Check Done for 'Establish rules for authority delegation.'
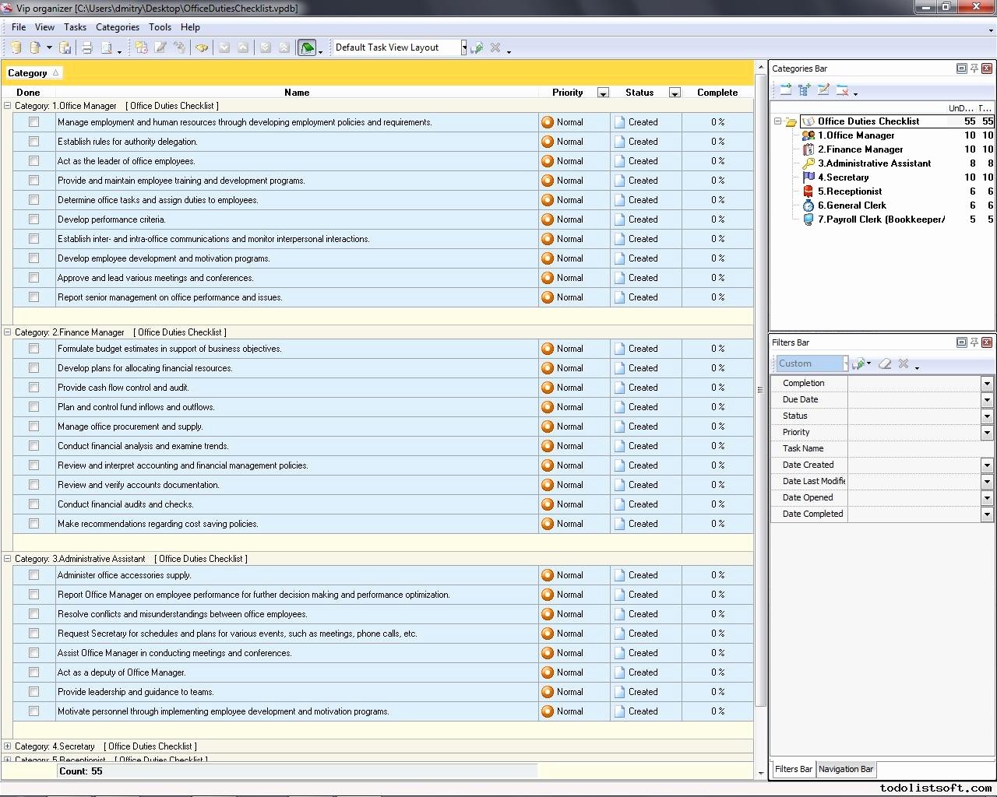This screenshot has height=797, width=997. pos(33,142)
